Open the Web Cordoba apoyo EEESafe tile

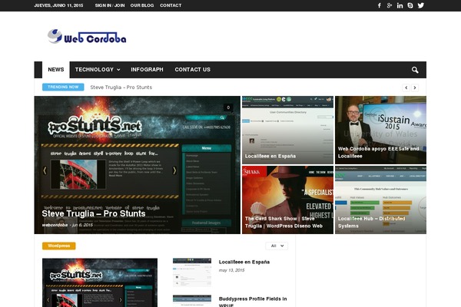[x=380, y=130]
